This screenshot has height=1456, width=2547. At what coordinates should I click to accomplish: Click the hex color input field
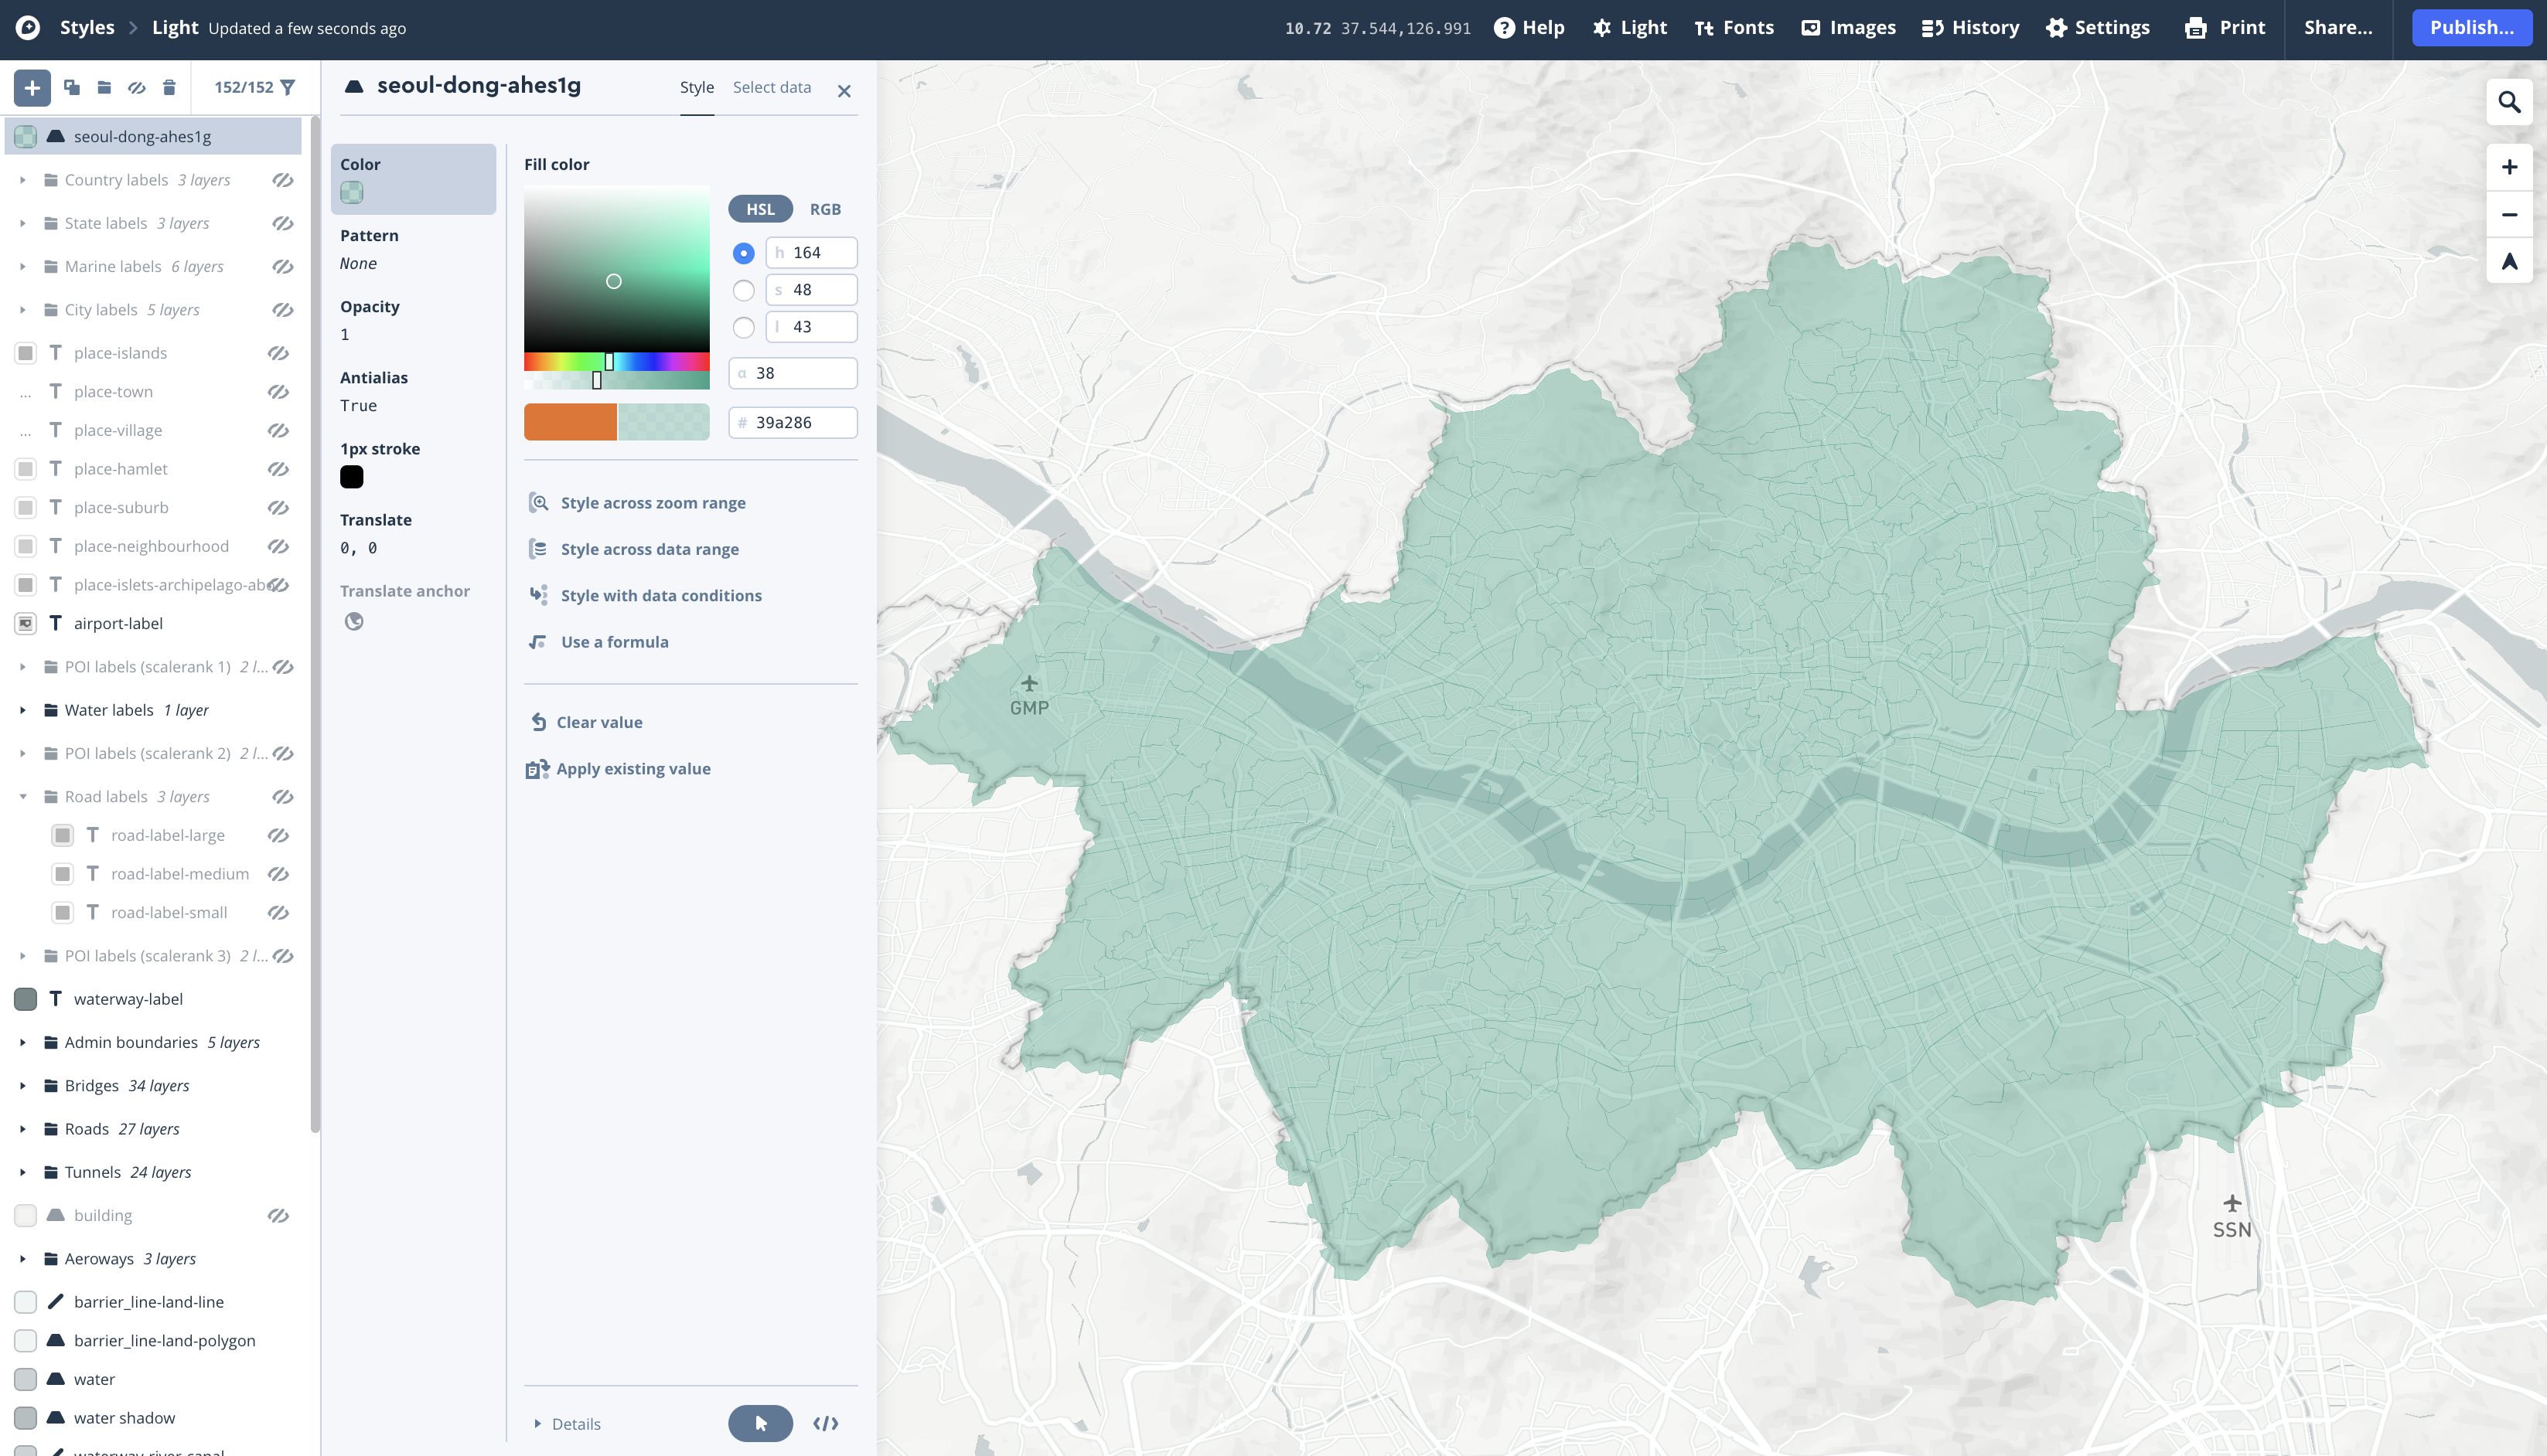tap(800, 423)
